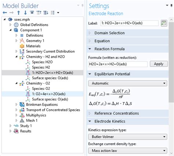Click the back arrow in Model Builder toolbar
The height and width of the screenshot is (156, 174).
coord(5,12)
